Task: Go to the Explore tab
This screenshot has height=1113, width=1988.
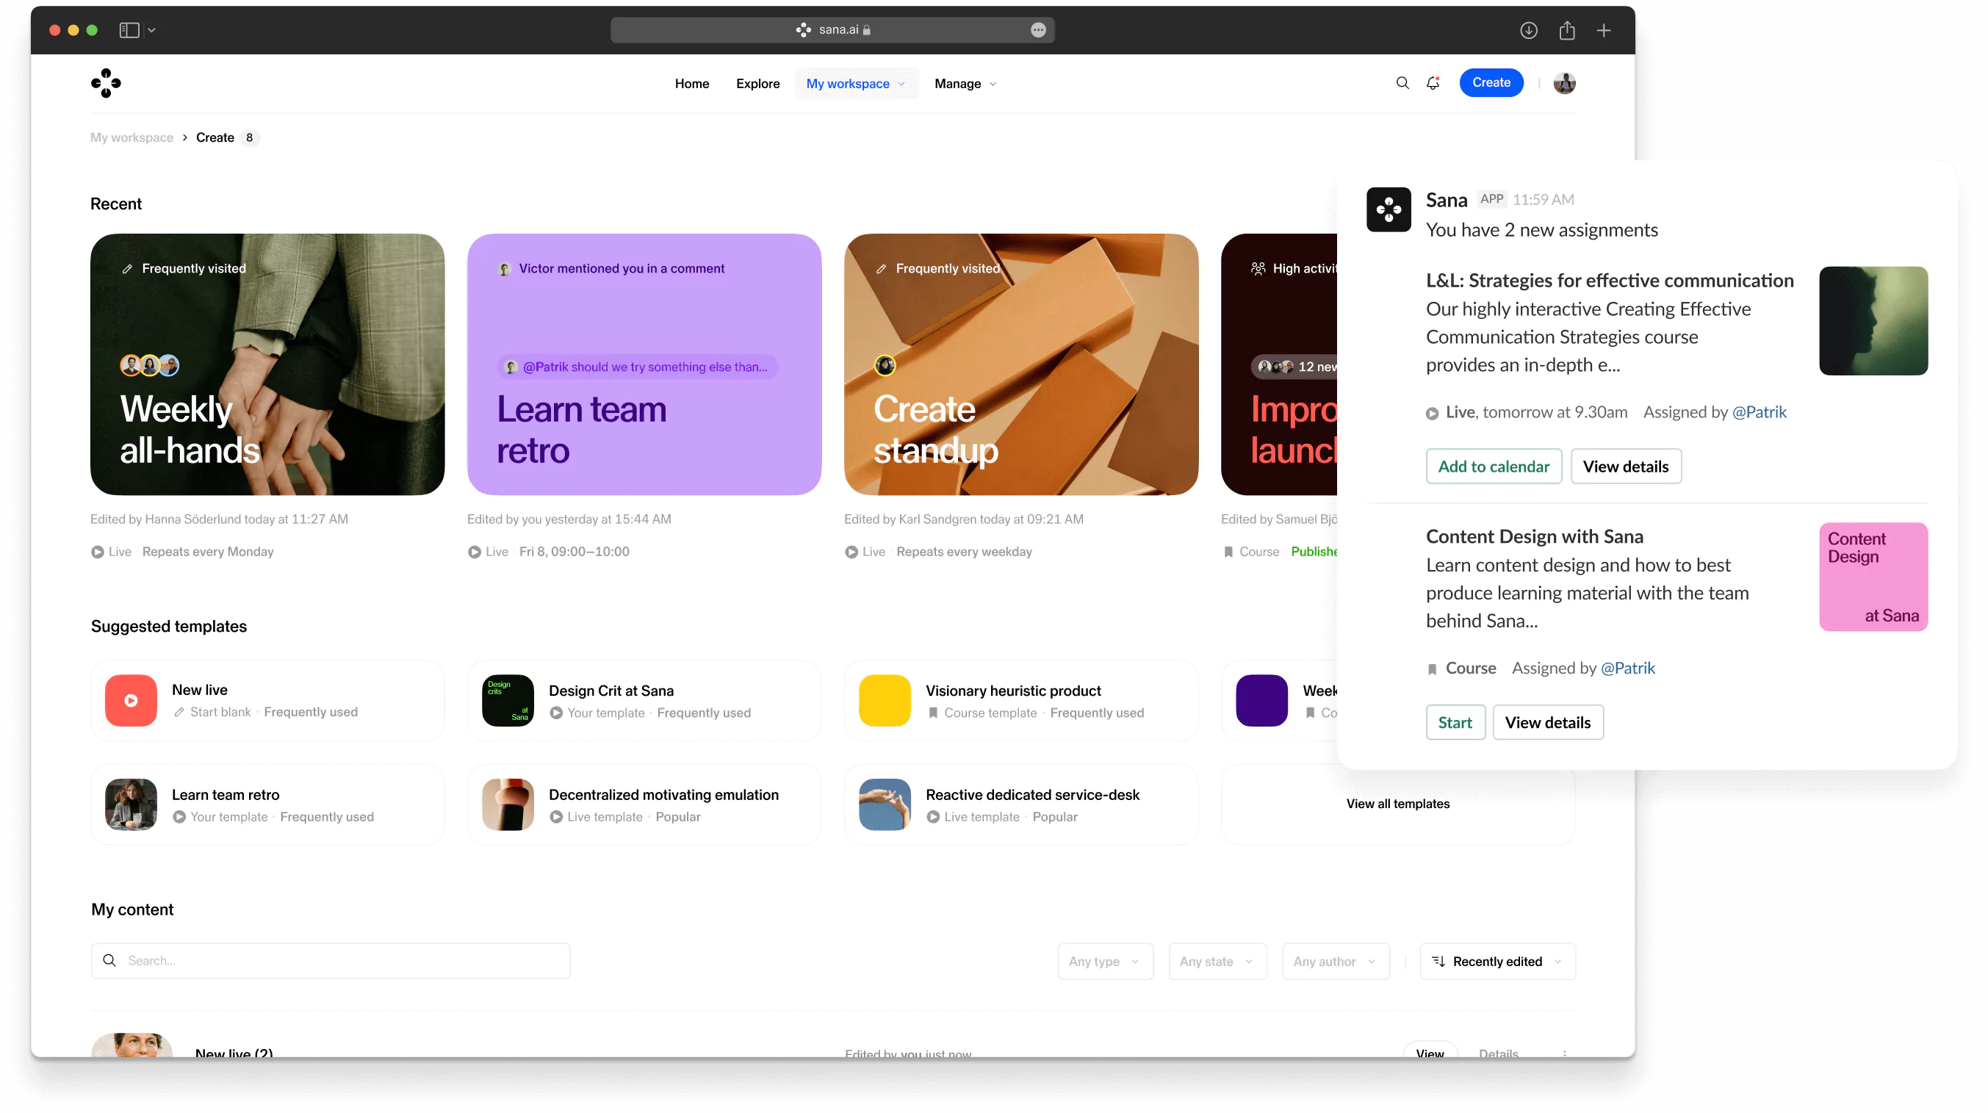Action: point(757,83)
